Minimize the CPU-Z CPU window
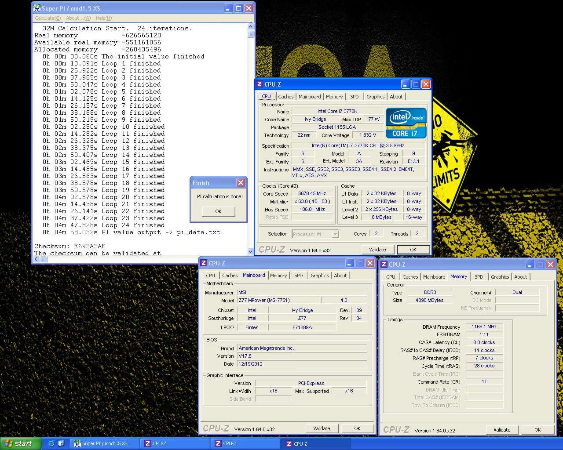 (406, 84)
